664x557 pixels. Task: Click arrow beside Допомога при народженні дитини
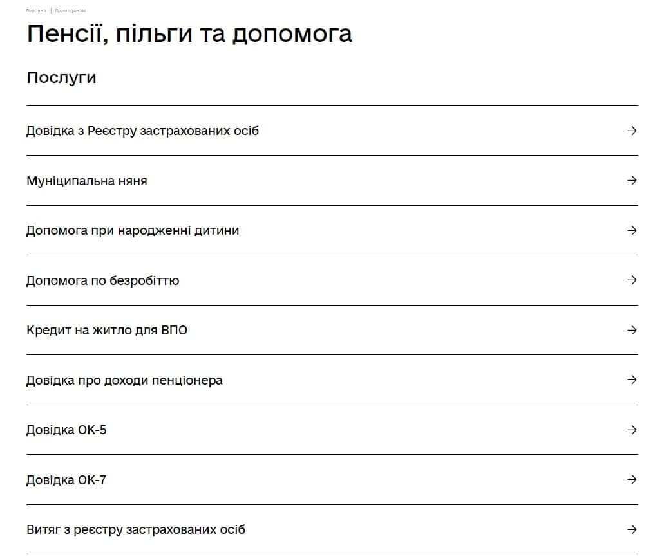pos(632,230)
